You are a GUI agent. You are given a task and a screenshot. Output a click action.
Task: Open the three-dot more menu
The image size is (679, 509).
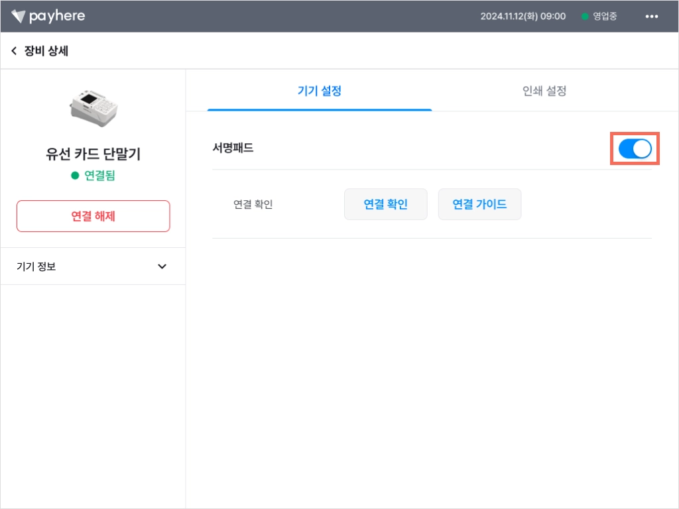[651, 17]
